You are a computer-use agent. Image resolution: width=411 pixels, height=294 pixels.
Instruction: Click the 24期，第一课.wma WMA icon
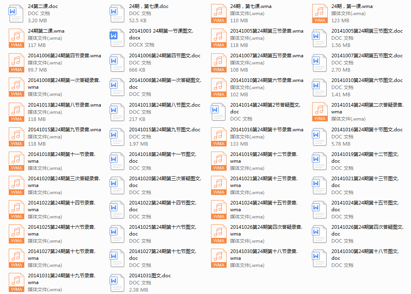tap(320, 14)
